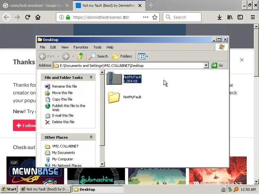The width and height of the screenshot is (259, 194).
Task: Click Firefox back arrow button
Action: (6, 17)
